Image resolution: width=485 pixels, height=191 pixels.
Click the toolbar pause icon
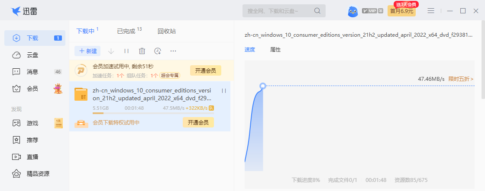tap(126, 51)
